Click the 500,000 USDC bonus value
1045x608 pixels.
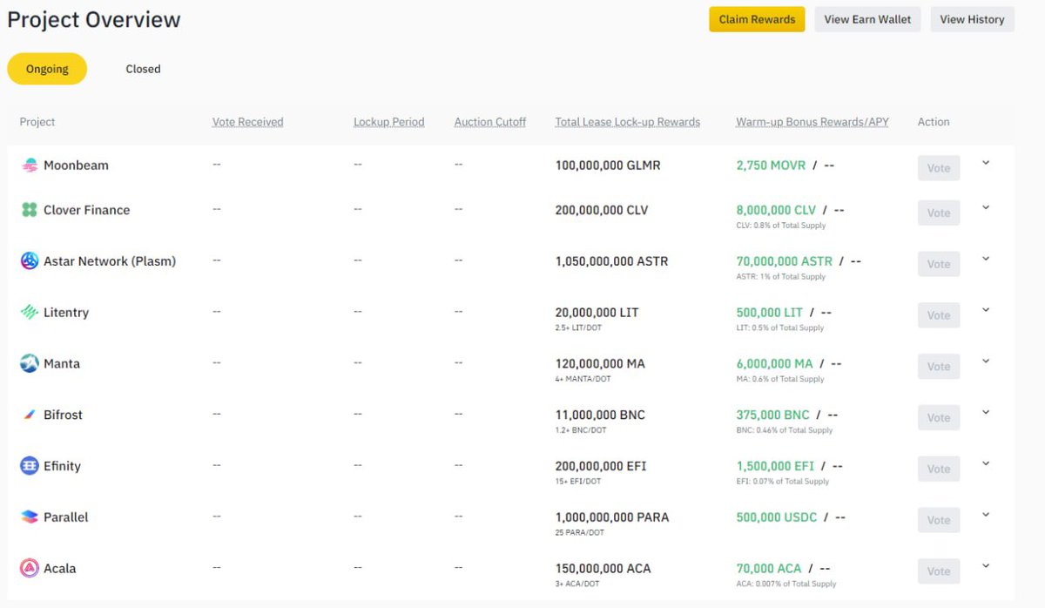tap(777, 517)
